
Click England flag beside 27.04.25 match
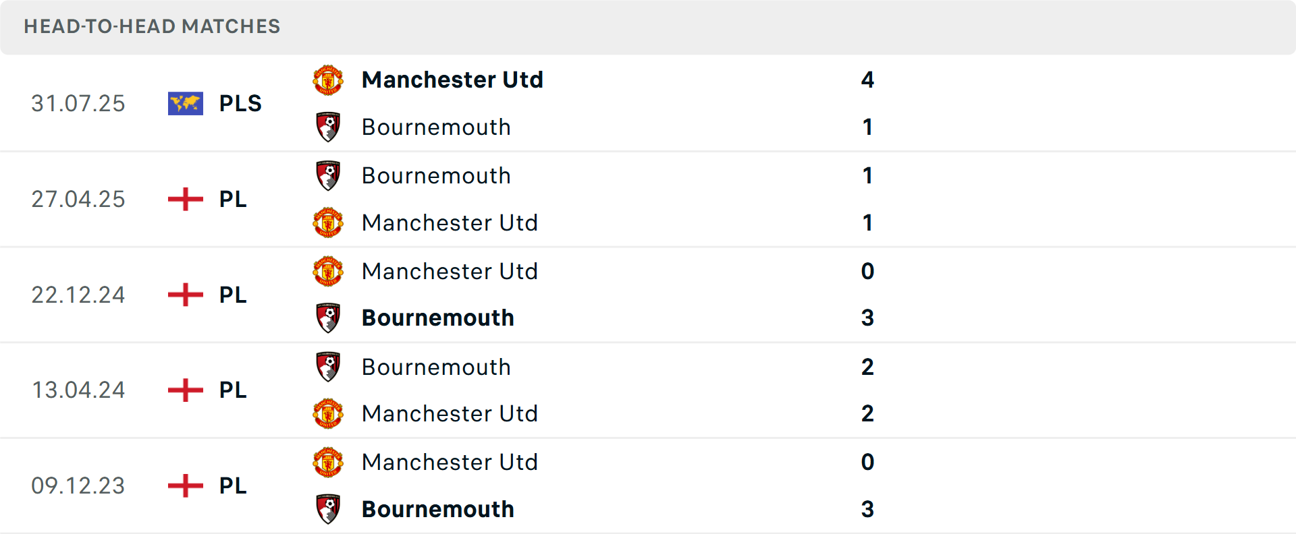tap(186, 199)
